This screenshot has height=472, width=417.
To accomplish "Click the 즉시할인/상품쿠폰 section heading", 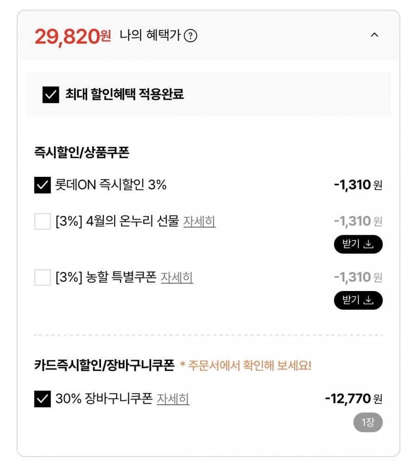I will (x=82, y=152).
